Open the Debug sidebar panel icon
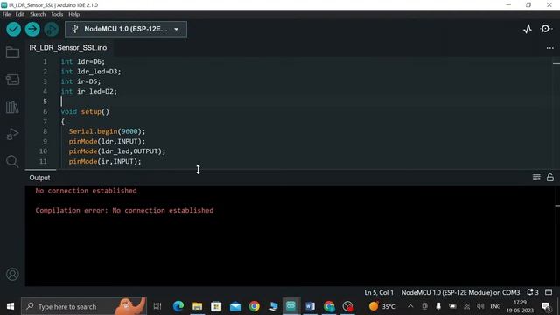 (x=12, y=134)
